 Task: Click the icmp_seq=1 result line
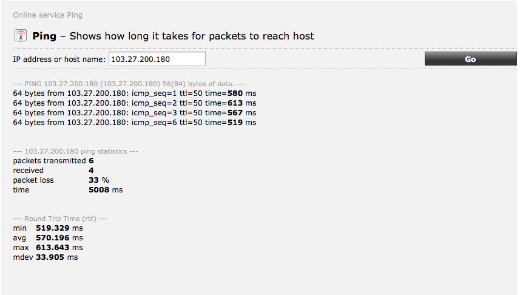(x=134, y=93)
